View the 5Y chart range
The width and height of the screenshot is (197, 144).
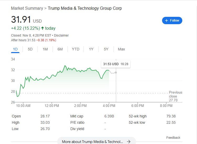[106, 49]
